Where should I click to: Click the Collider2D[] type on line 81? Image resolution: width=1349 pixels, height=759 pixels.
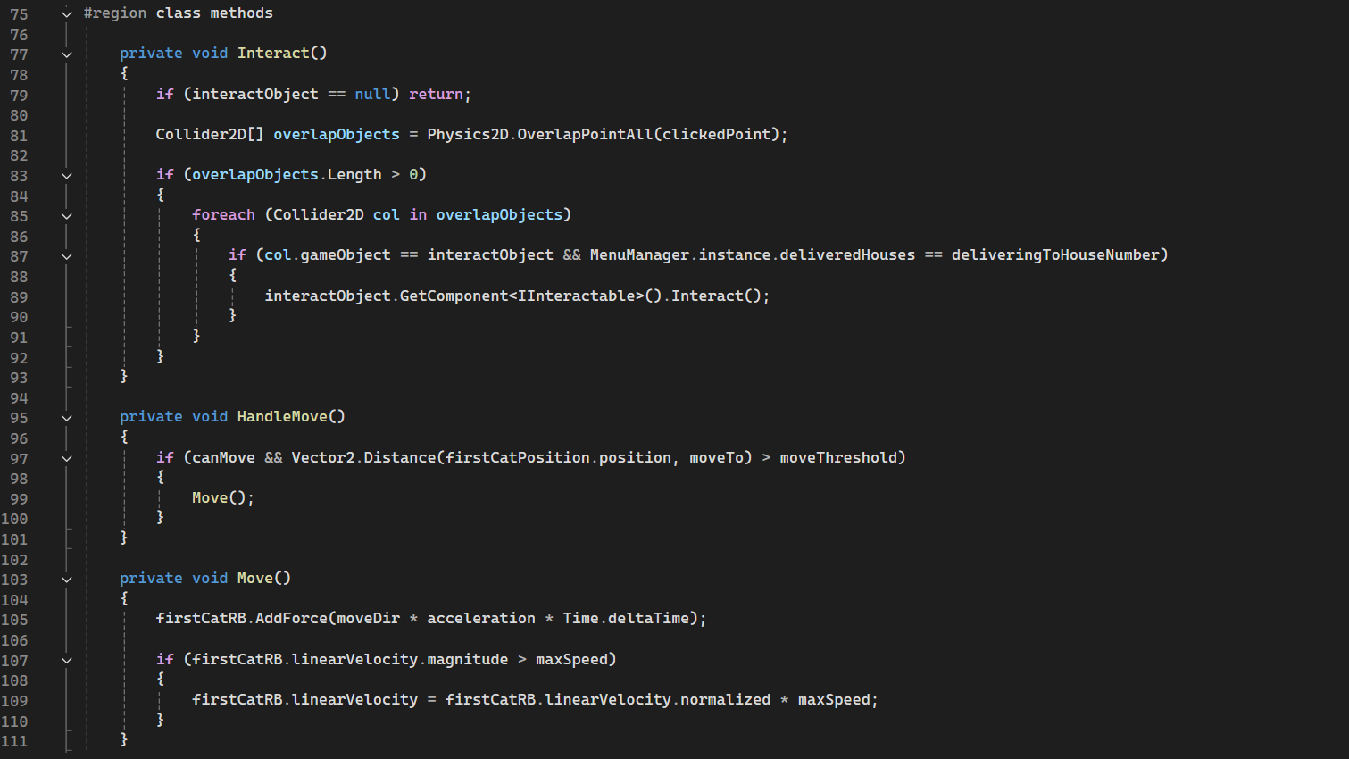210,135
